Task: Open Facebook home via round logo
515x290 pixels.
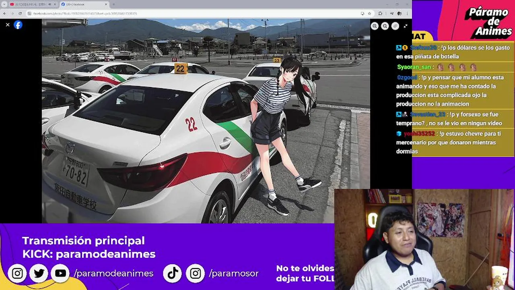Action: (x=18, y=25)
